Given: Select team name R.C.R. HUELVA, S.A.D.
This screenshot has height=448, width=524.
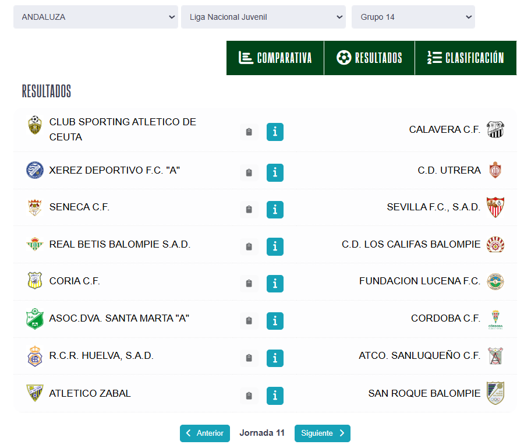Looking at the screenshot, I should coord(101,355).
